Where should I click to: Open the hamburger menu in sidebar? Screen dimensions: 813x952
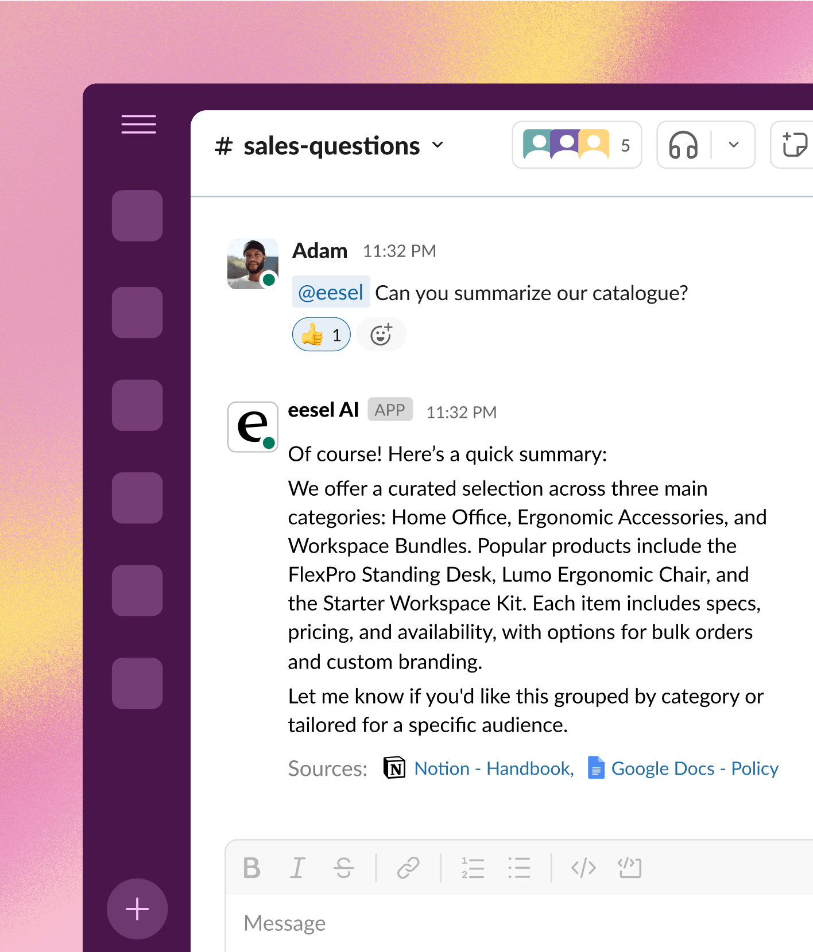click(138, 125)
